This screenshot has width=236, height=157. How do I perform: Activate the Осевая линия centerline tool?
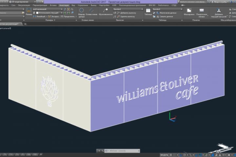91,12
